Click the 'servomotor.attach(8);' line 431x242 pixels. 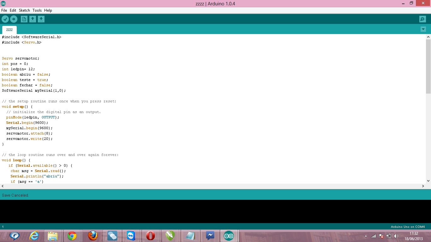click(x=29, y=133)
